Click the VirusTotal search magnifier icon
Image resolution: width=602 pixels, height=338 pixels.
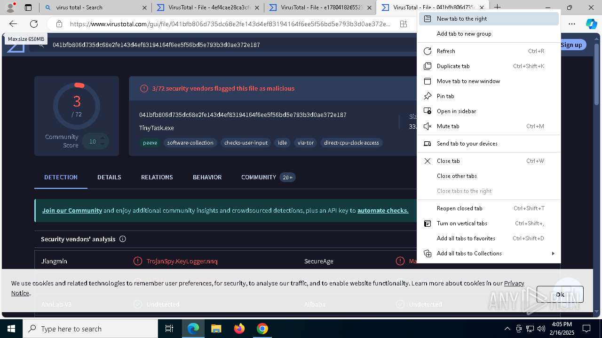coord(41,45)
